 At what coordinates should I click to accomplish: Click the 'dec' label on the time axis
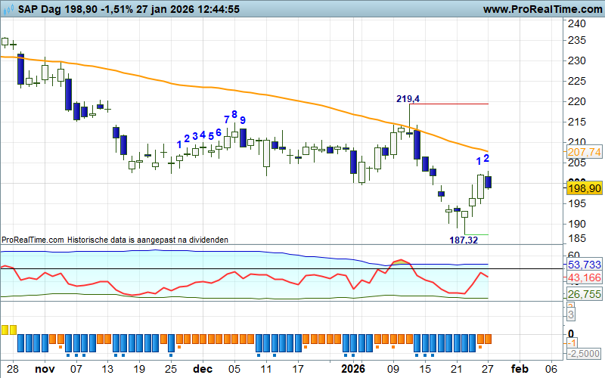(201, 370)
